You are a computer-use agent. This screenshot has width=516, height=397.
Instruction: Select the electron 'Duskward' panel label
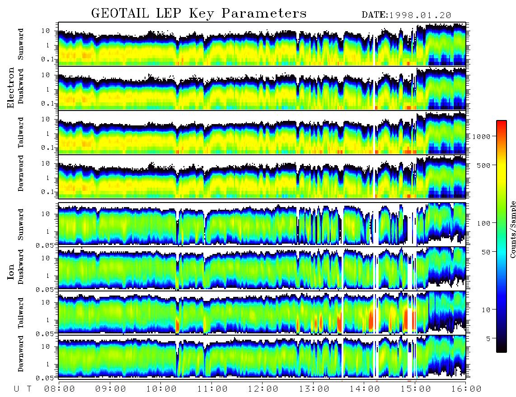[21, 87]
